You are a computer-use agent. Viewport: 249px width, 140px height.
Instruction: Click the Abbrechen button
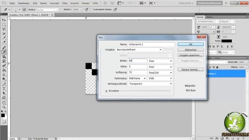coord(191,50)
